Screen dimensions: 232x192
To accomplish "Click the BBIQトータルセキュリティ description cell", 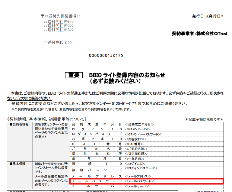I will coord(51,168).
